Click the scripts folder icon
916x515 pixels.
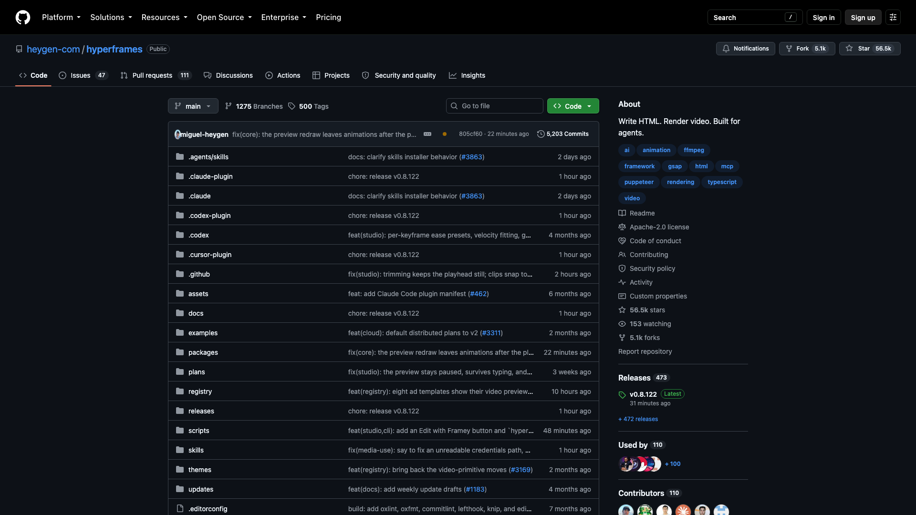pos(180,430)
